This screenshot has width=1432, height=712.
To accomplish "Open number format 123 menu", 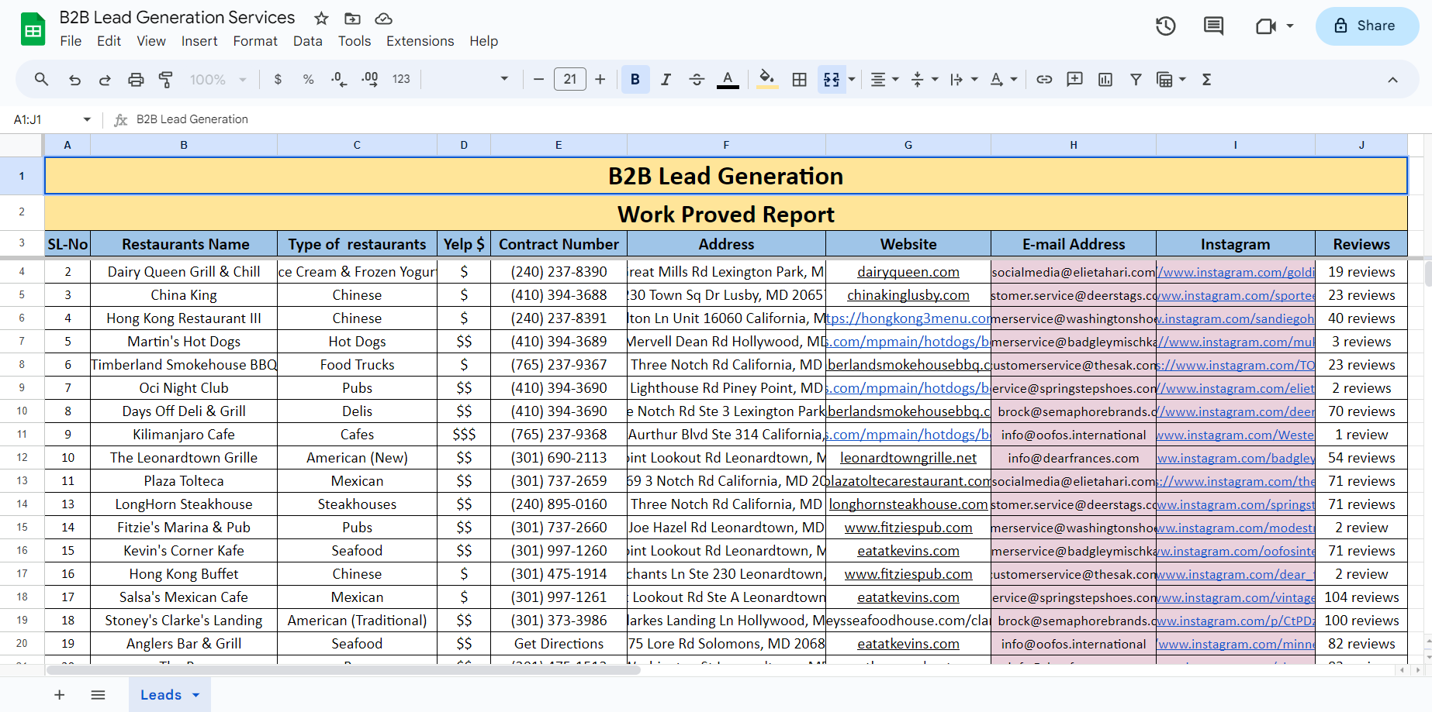I will [x=401, y=79].
